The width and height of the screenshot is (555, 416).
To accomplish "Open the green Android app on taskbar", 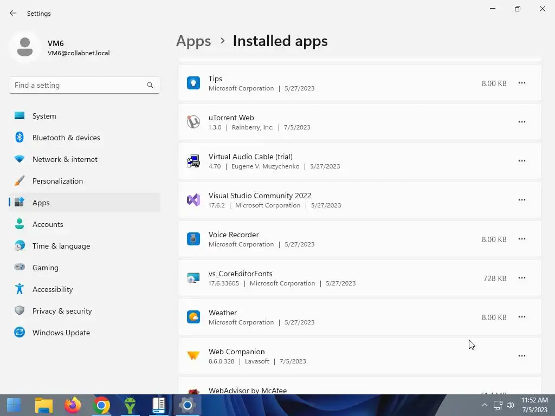I will (130, 405).
